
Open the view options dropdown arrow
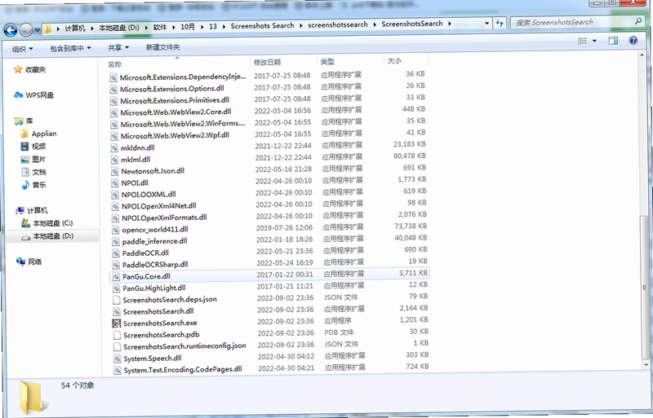tap(594, 41)
